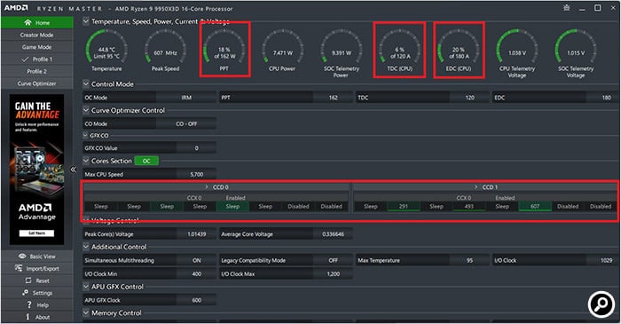The width and height of the screenshot is (621, 324).
Task: Expand the CCD 0 arrow
Action: point(207,187)
